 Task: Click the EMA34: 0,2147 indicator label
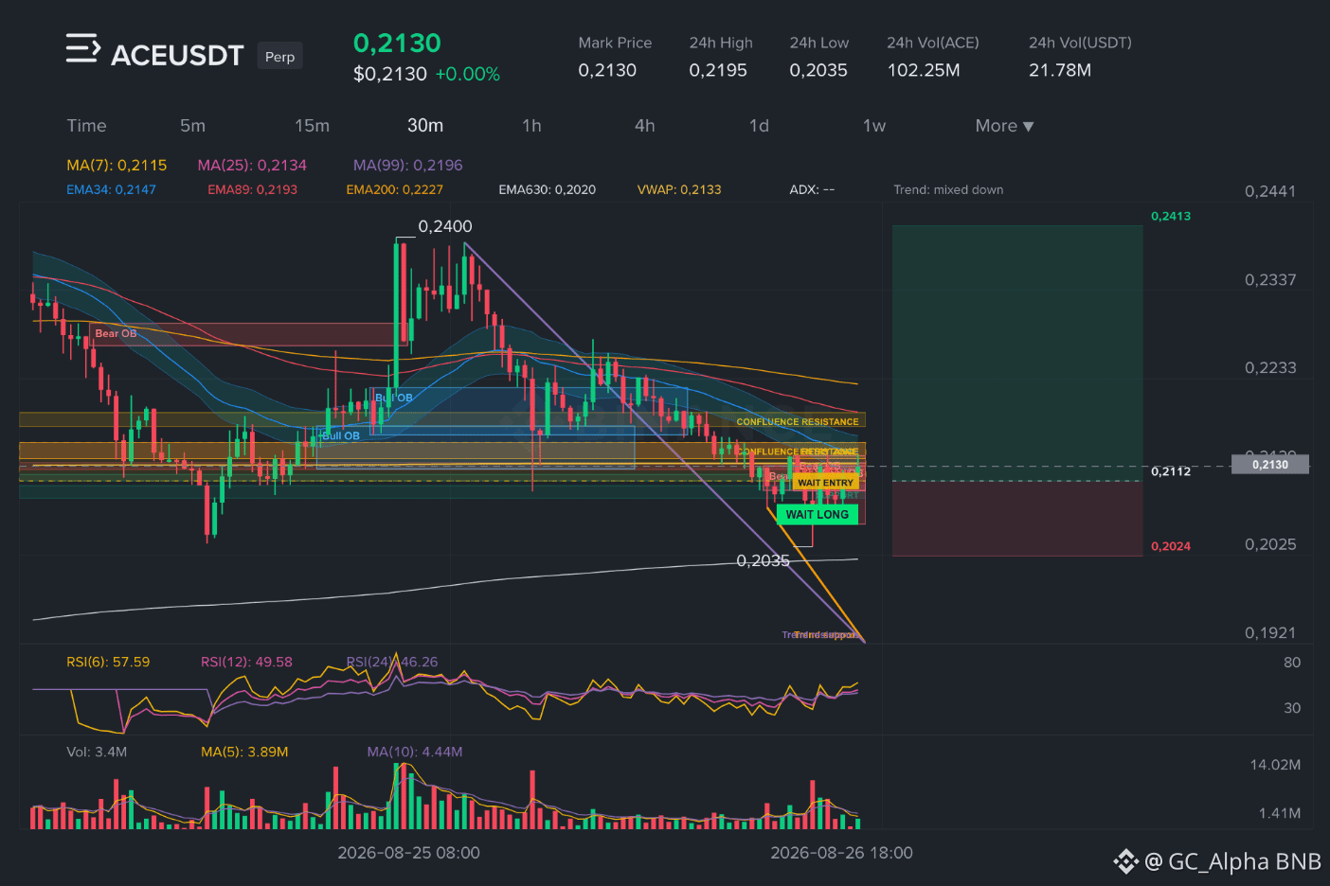[111, 189]
